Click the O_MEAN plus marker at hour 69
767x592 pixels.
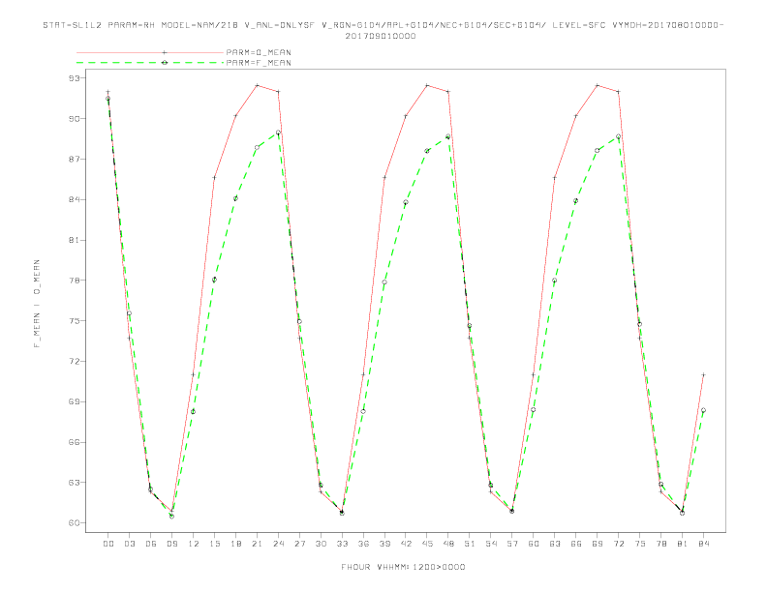(x=598, y=85)
